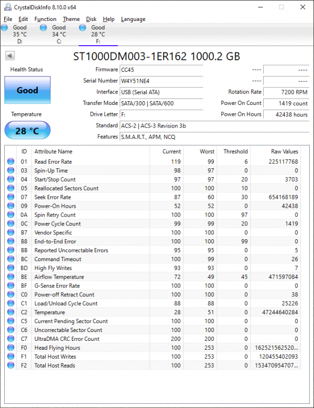Viewport: 314px width, 408px height.
Task: Click the Firmware CC45 field
Action: tap(161, 70)
